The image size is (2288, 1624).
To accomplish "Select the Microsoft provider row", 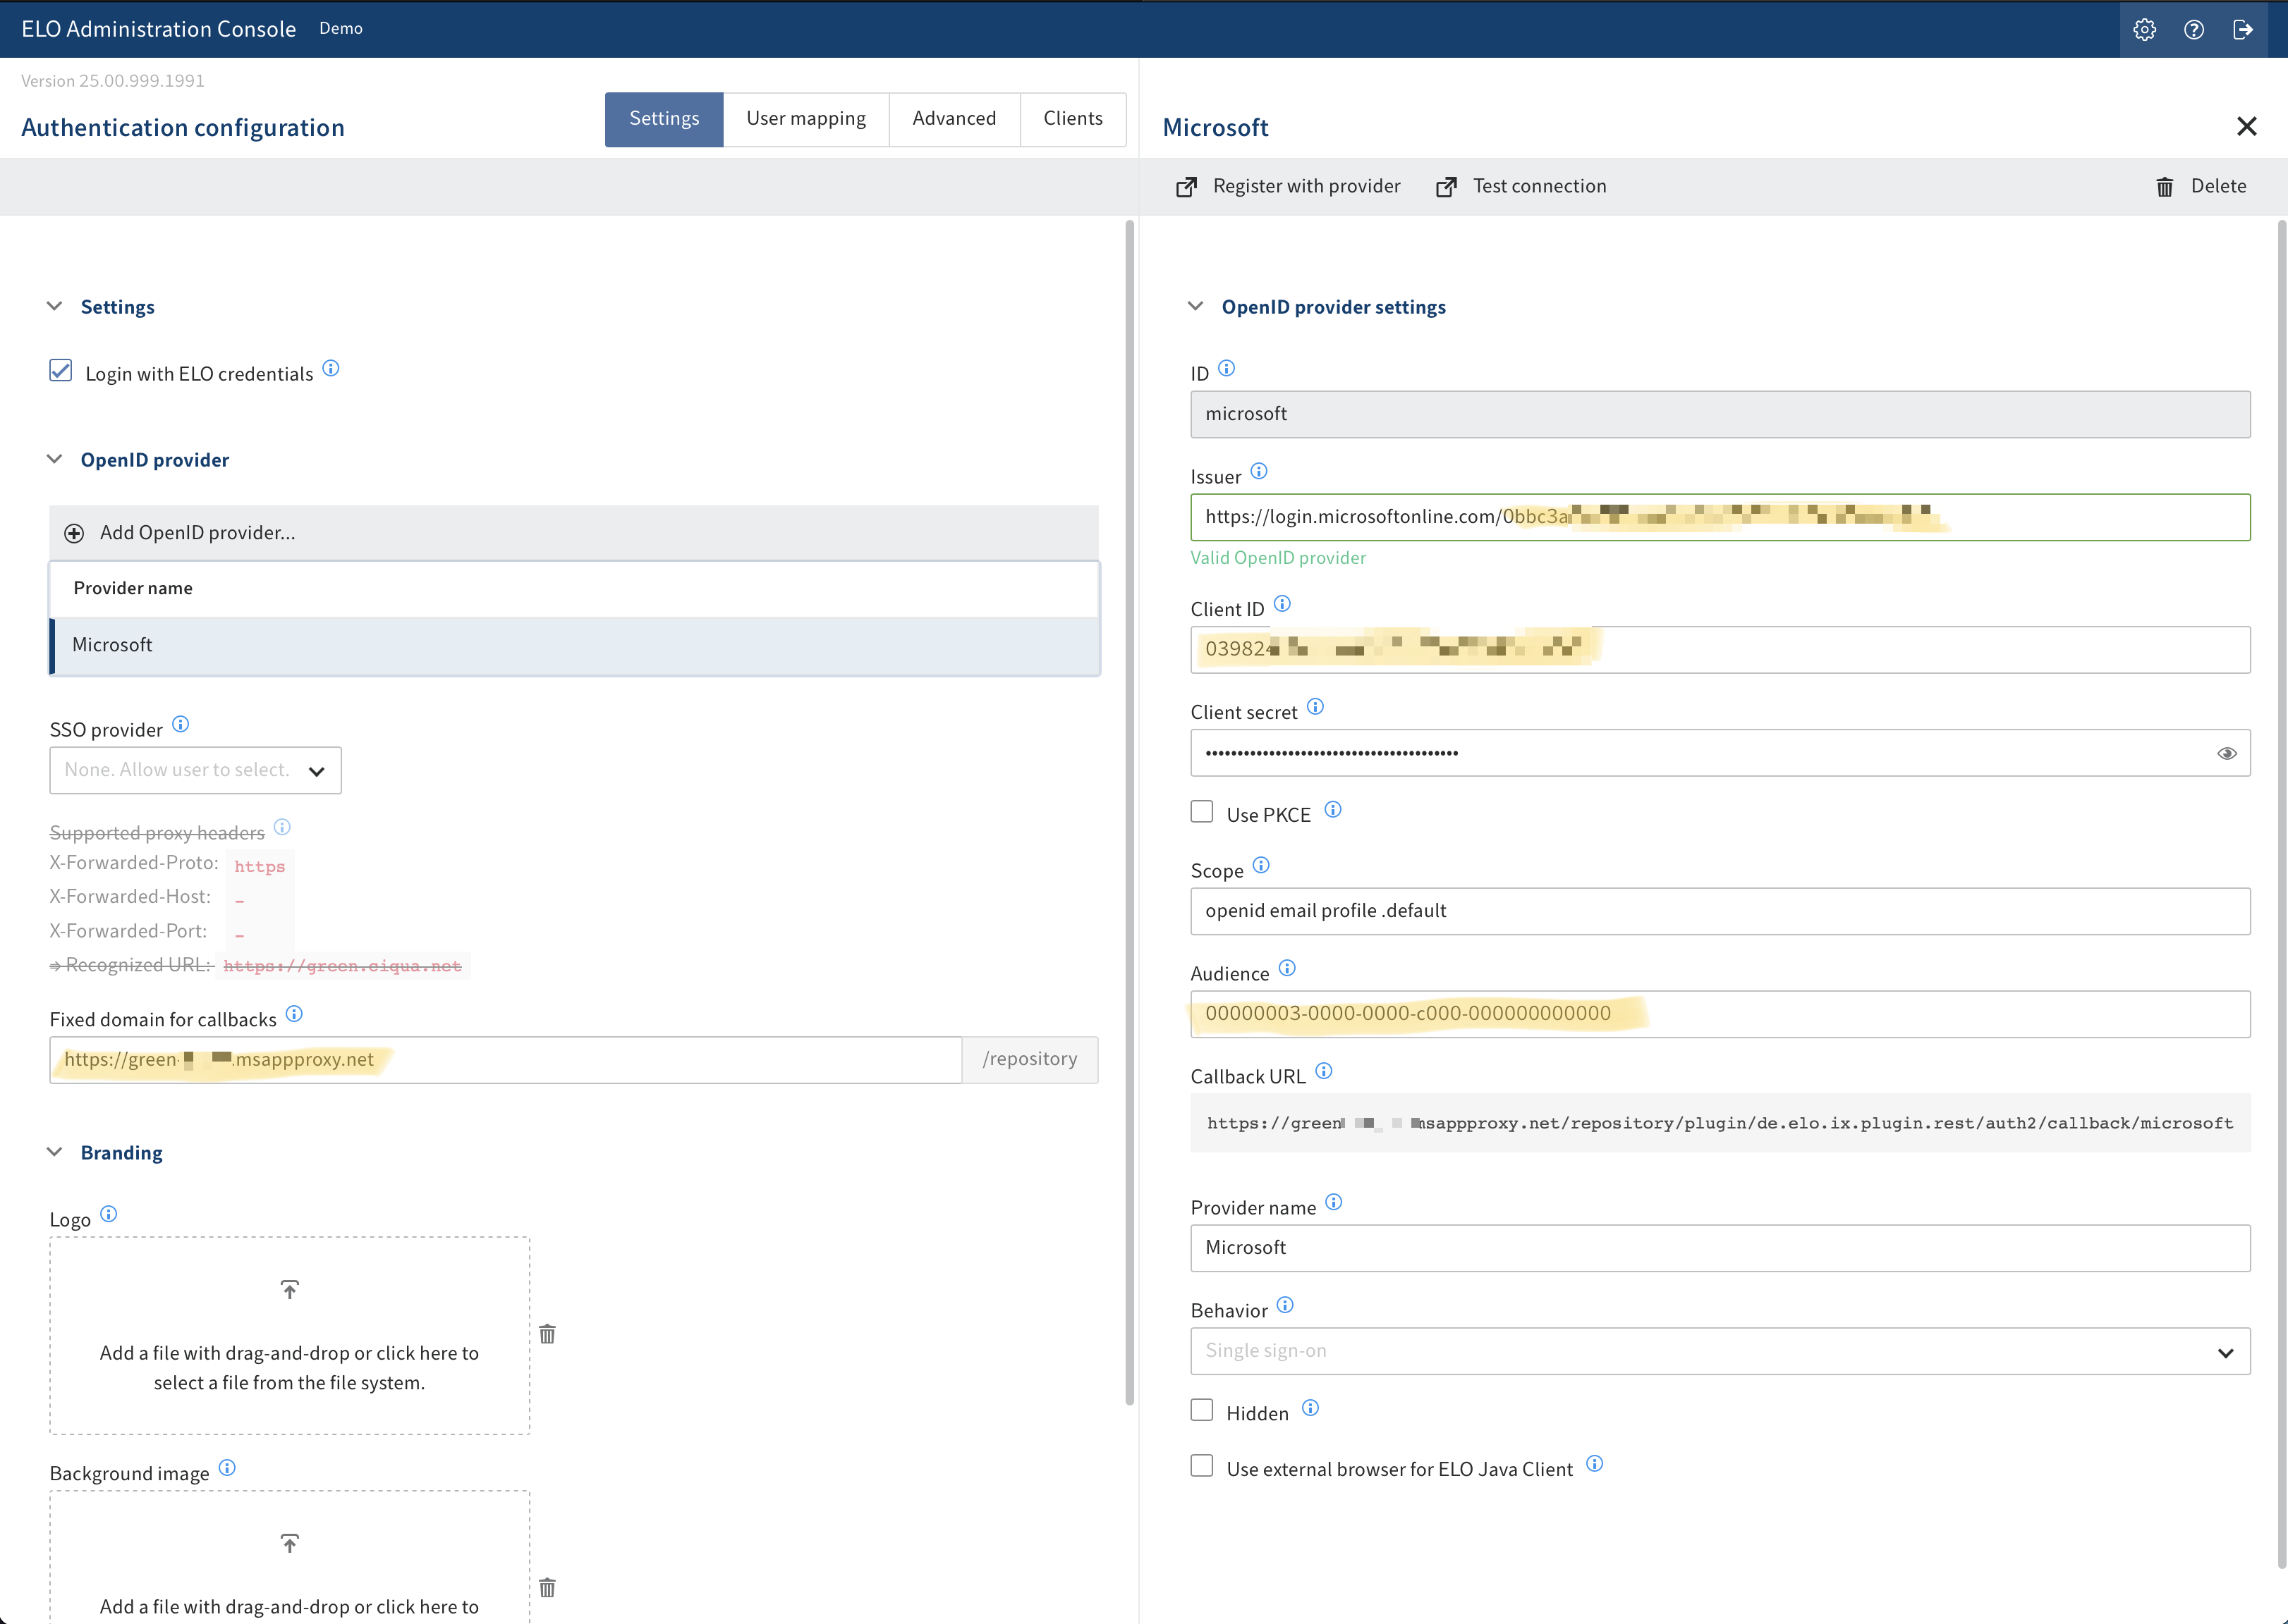I will (x=574, y=646).
